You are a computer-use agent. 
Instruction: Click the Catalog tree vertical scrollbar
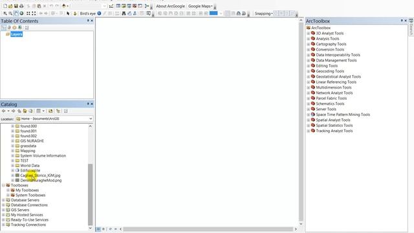click(x=91, y=194)
